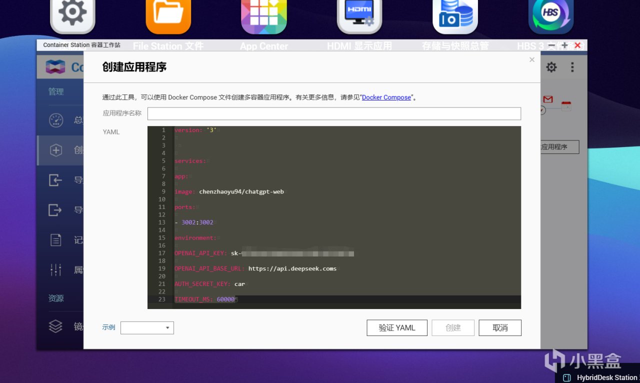Click the application name input field

pyautogui.click(x=334, y=113)
